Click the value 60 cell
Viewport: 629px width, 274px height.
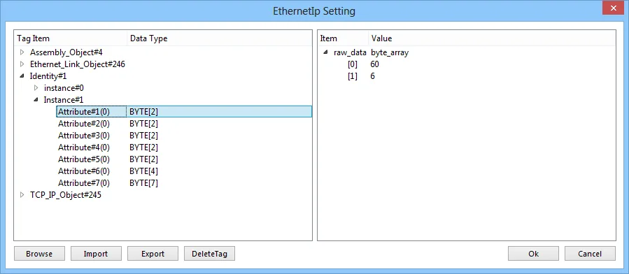pos(375,64)
